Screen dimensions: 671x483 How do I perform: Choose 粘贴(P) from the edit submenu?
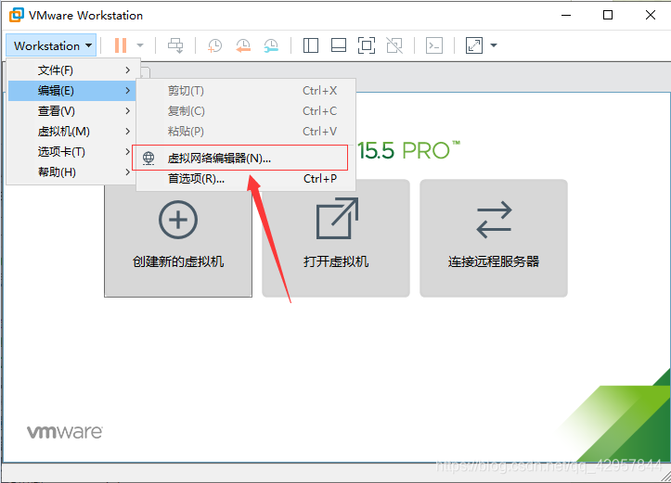(246, 132)
